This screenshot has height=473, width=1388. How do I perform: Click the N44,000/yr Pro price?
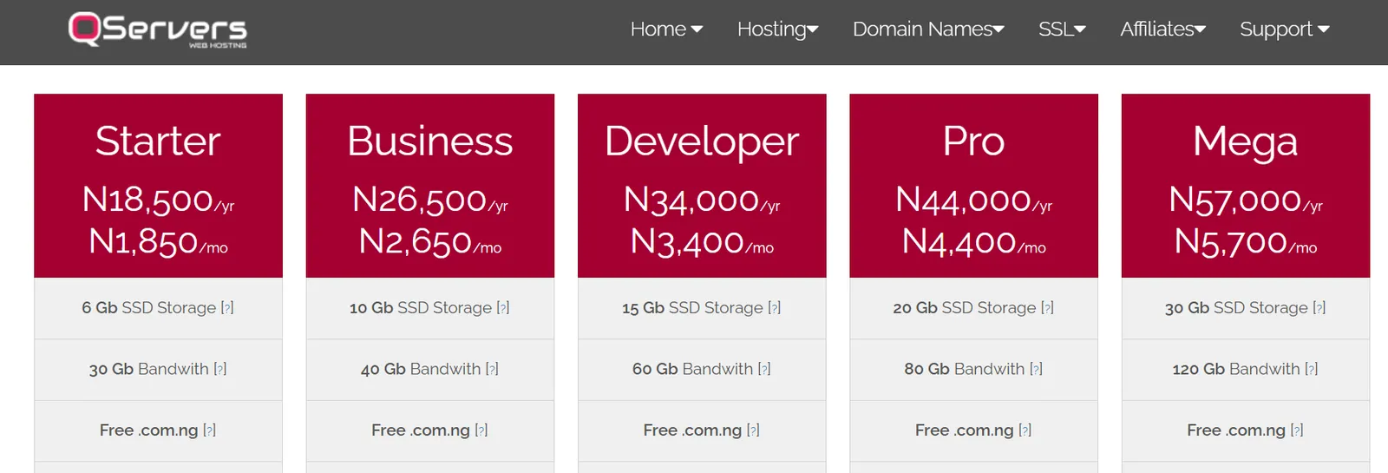[x=974, y=200]
